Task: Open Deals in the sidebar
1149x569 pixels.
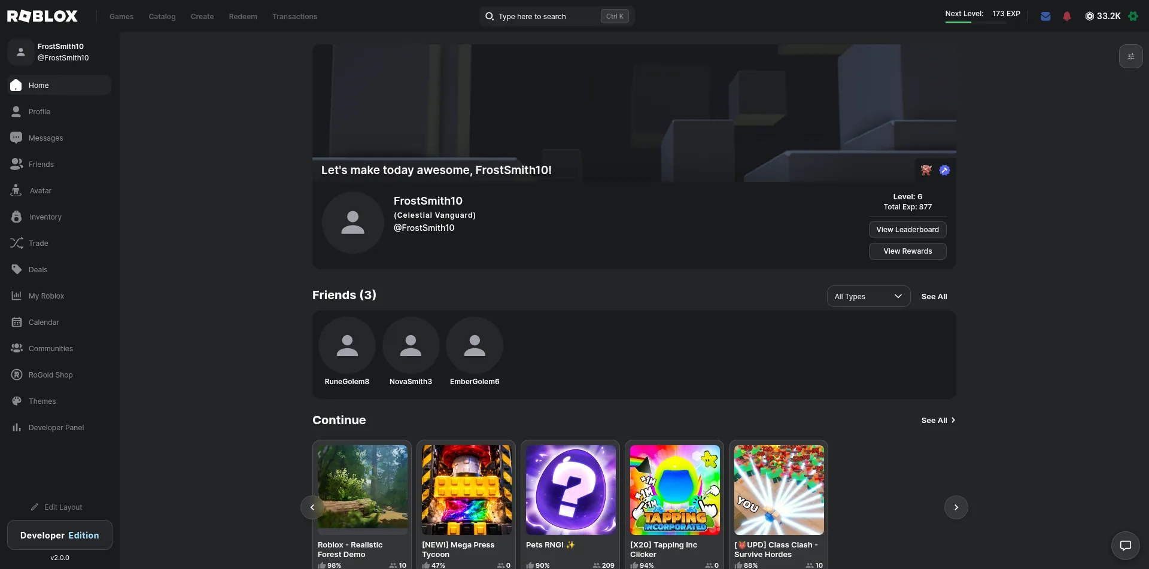Action: [x=59, y=269]
